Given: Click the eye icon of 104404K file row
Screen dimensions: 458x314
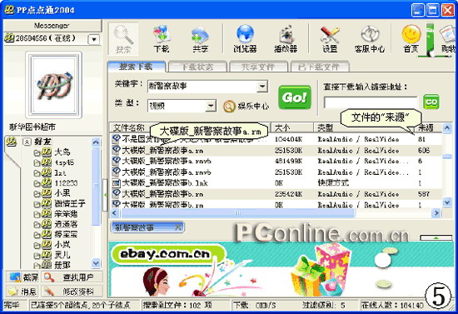Looking at the screenshot, I should click(116, 138).
